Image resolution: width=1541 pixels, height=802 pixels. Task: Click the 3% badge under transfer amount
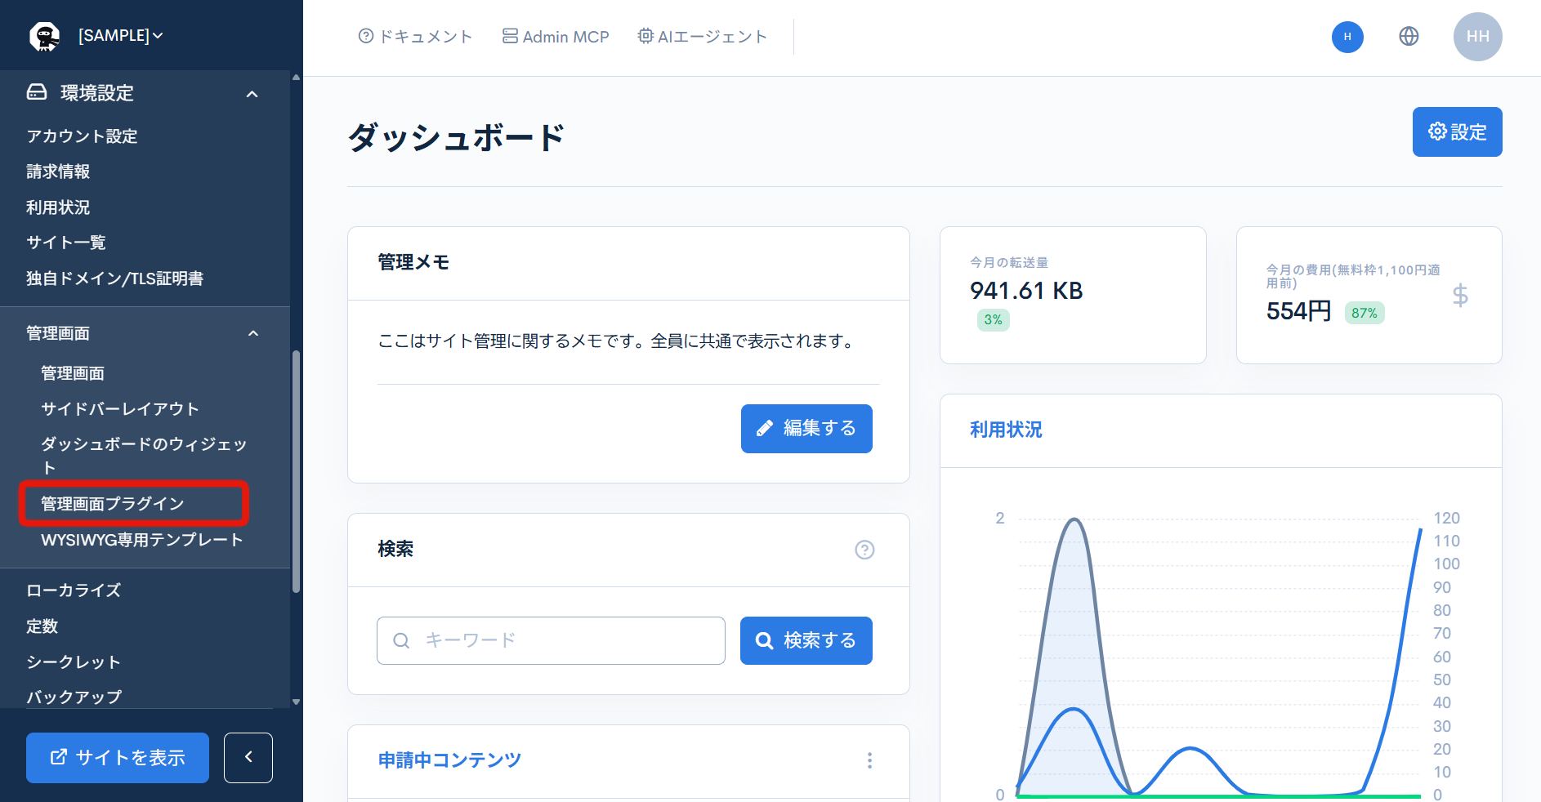[x=994, y=320]
